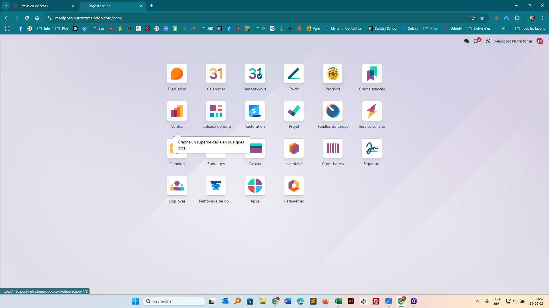Open Chrome three-dot menu
This screenshot has height=308, width=549.
click(543, 18)
